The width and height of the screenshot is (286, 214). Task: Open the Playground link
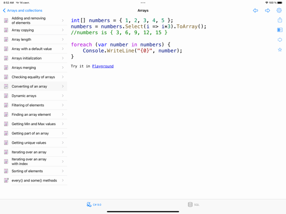(103, 66)
